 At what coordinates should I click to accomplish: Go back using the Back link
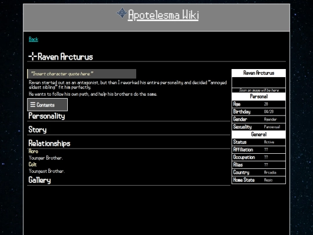coord(34,39)
